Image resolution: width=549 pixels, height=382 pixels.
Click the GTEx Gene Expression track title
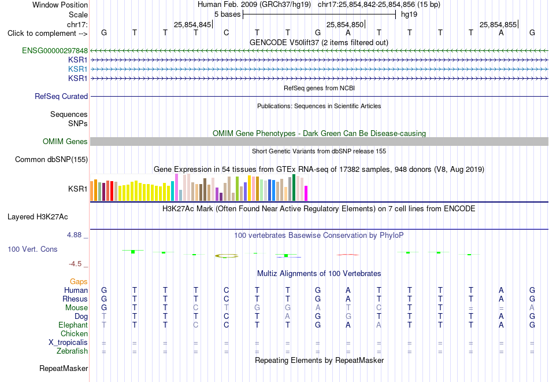pos(318,170)
